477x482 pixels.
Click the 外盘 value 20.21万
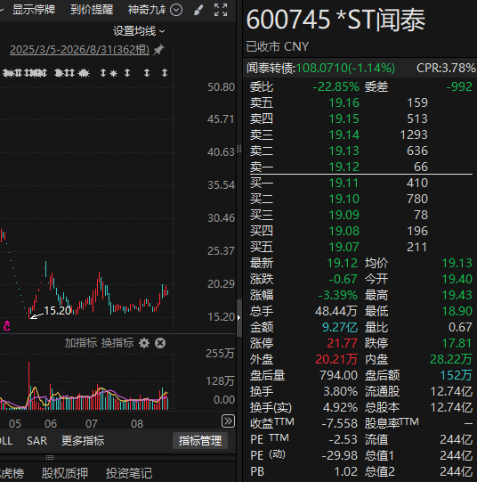336,359
